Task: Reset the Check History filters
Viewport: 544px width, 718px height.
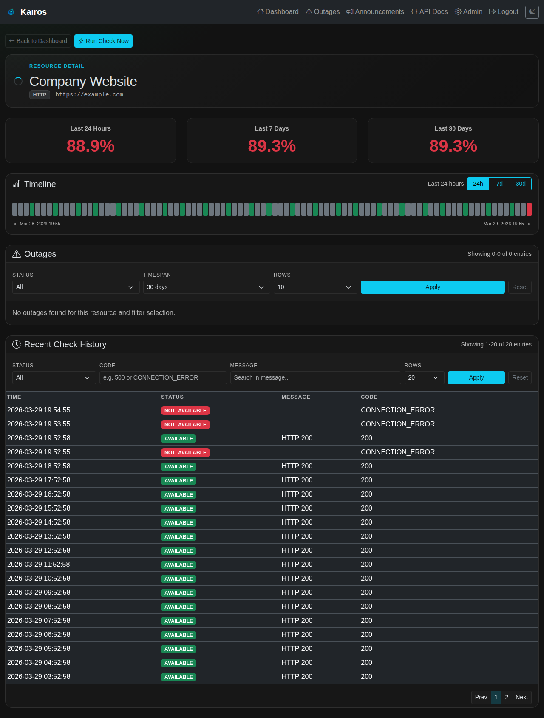Action: 520,377
